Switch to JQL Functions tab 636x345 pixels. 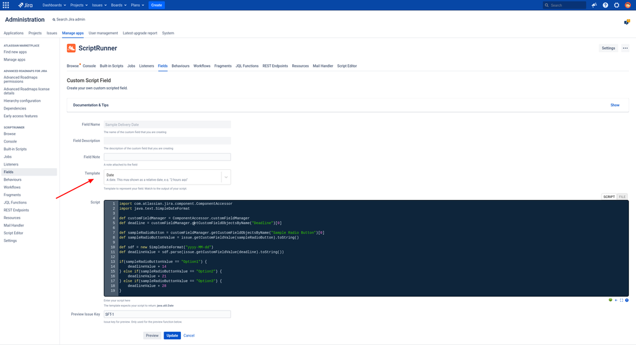point(247,66)
